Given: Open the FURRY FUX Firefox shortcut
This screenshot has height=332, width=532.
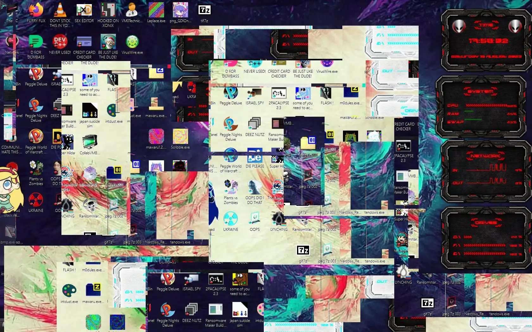Looking at the screenshot, I should 36,10.
